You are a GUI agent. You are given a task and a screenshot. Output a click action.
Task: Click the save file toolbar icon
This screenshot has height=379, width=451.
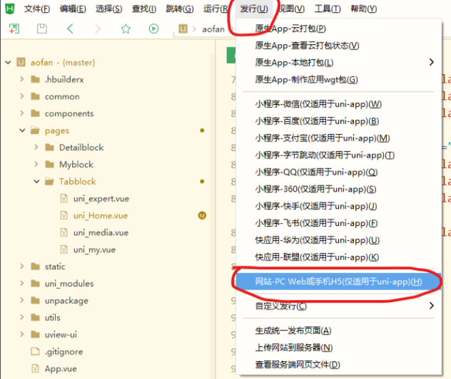(42, 28)
